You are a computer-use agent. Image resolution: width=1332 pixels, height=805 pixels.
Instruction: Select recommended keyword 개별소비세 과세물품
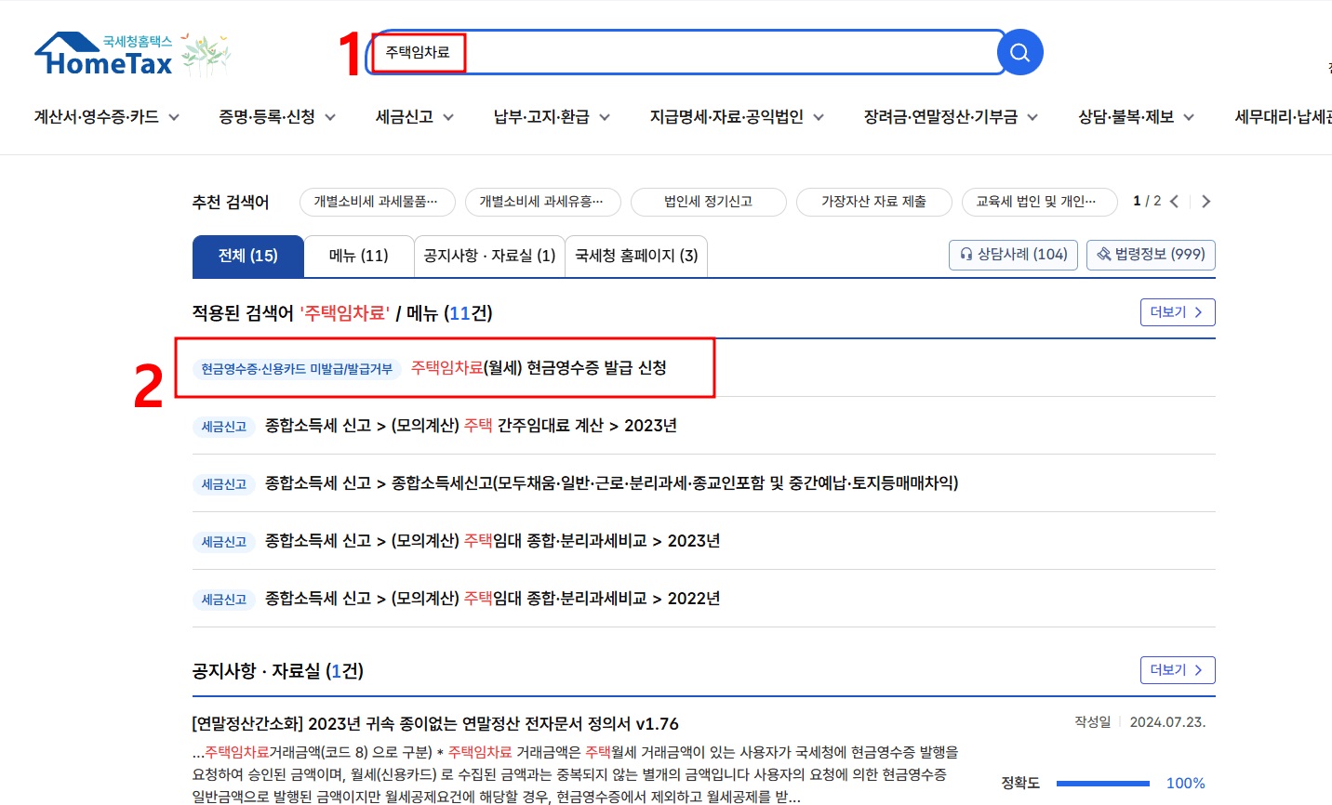[x=378, y=202]
